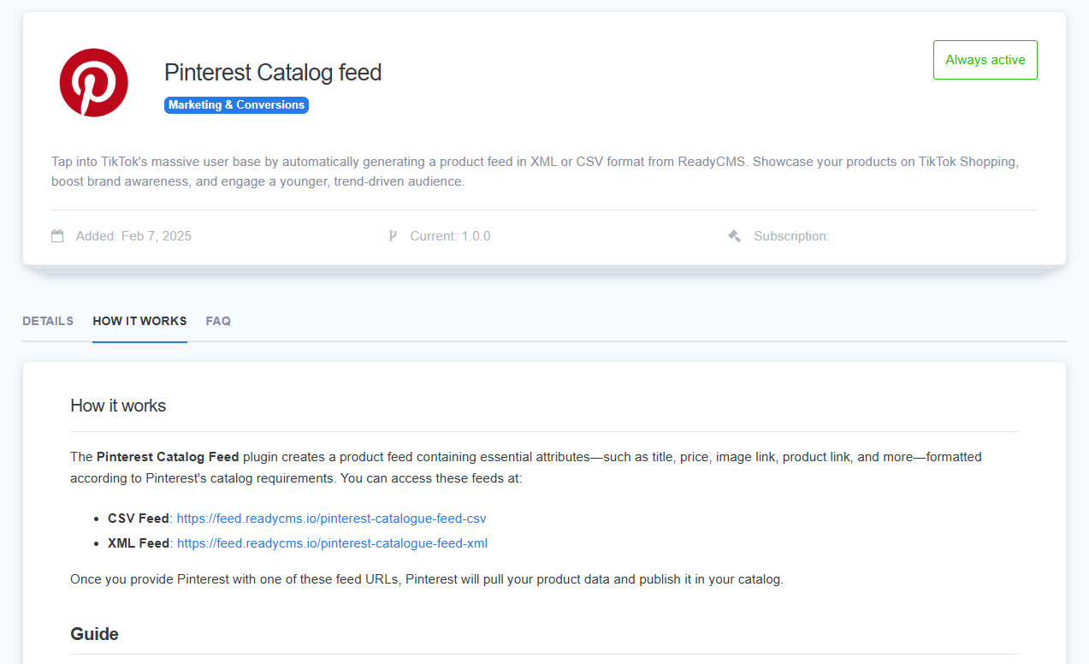Click the How it works heading
The height and width of the screenshot is (664, 1089).
click(118, 406)
